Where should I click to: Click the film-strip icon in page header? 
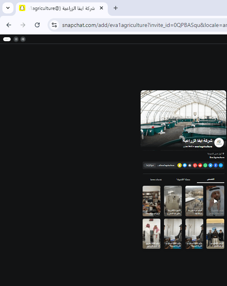pyautogui.click(x=23, y=39)
